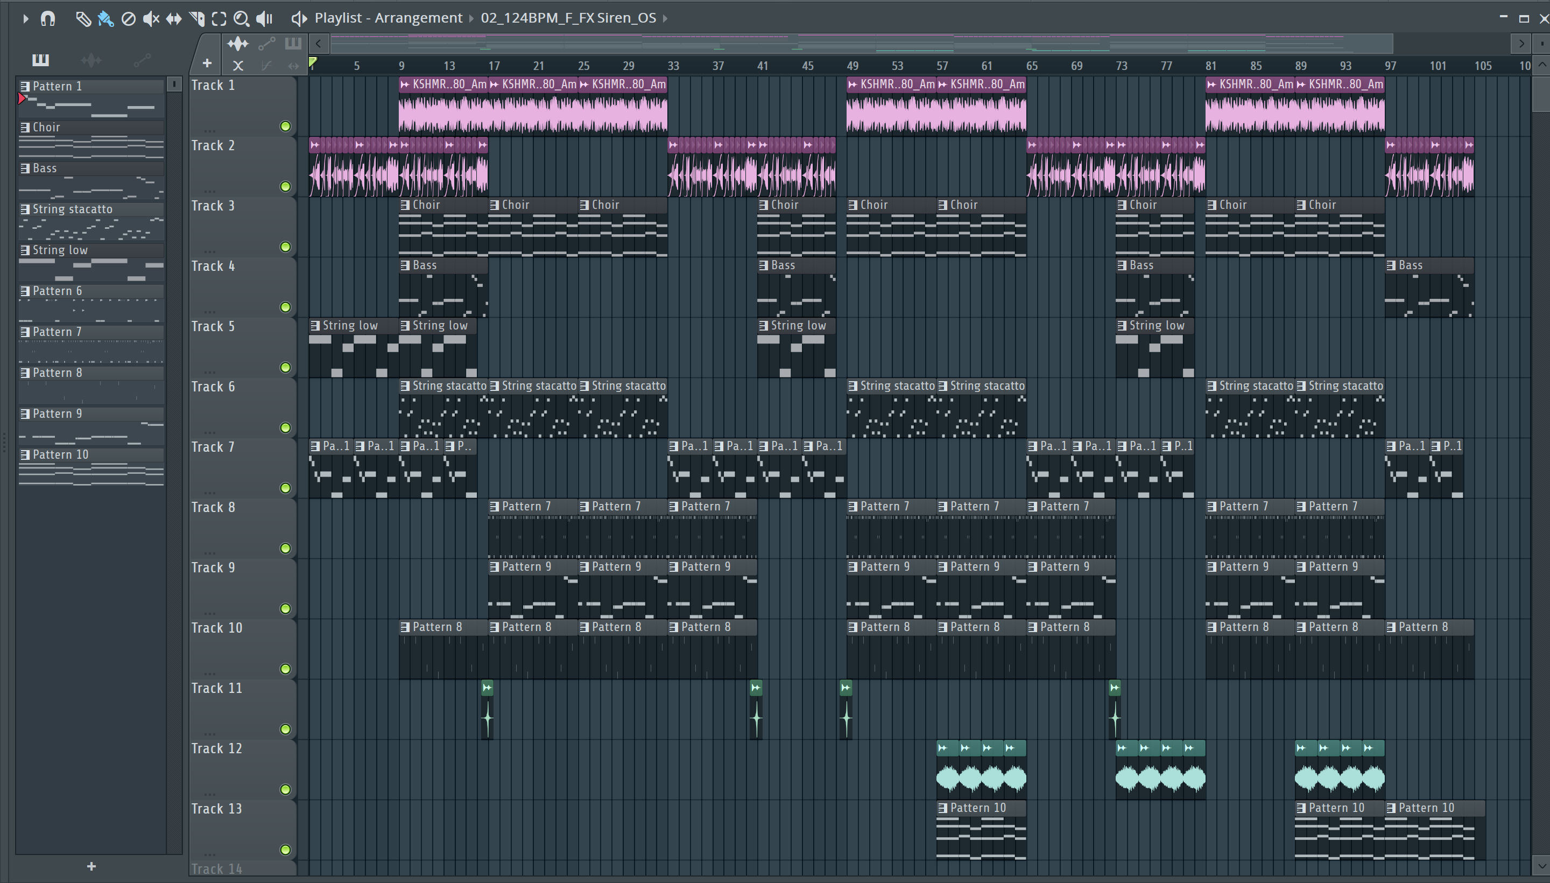Click the plus button left of the timeline
The width and height of the screenshot is (1550, 883).
[207, 63]
